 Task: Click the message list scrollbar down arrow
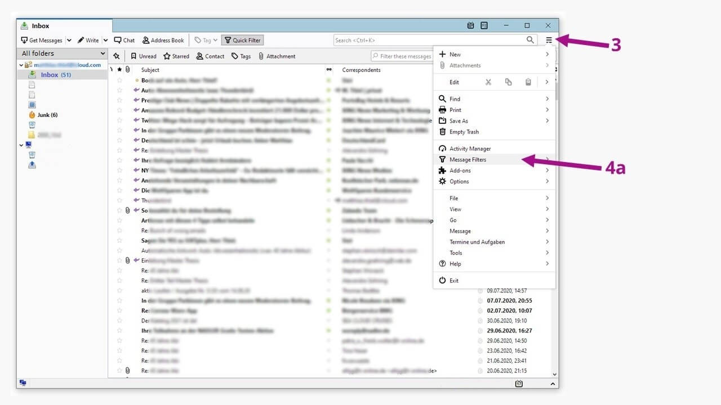click(555, 374)
